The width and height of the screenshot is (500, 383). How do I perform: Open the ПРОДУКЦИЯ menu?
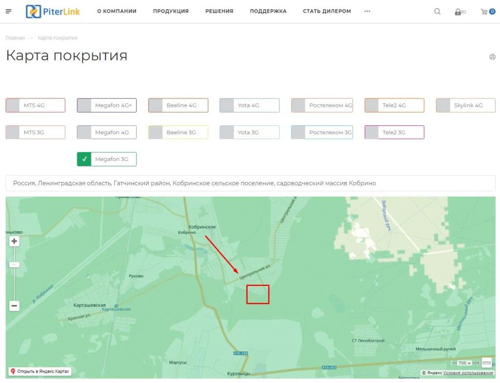[x=171, y=11]
